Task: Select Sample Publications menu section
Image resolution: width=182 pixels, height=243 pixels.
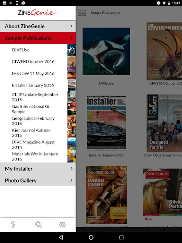Action: pos(38,38)
